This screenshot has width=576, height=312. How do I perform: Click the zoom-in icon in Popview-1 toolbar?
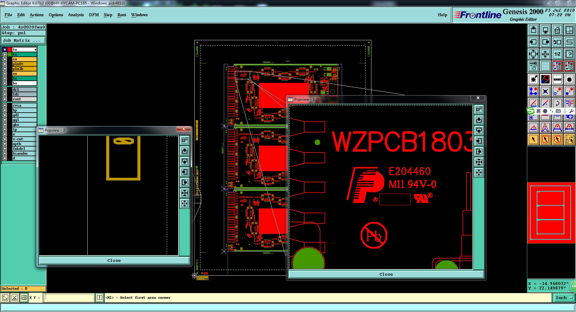tap(479, 162)
